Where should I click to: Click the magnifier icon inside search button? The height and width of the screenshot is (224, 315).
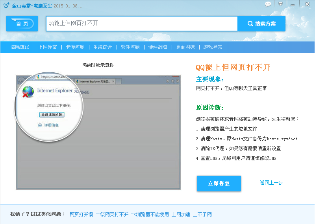(250, 24)
